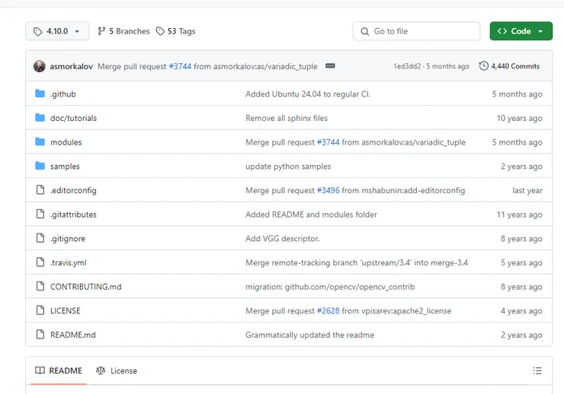The image size is (564, 394).
Task: Open the README outline list icon
Action: pos(537,371)
